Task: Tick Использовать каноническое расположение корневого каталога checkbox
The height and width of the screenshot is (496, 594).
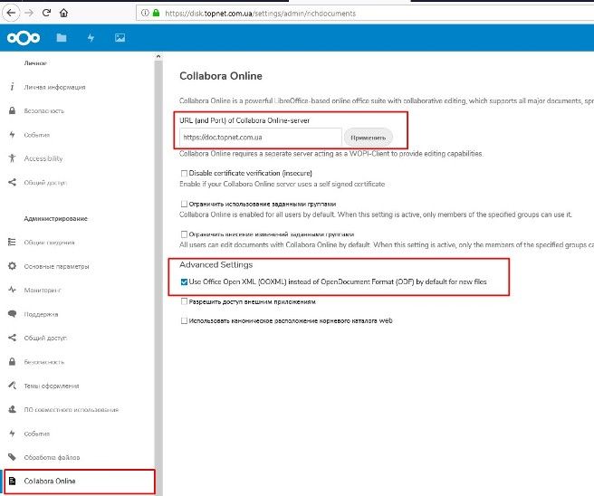Action: coord(184,320)
